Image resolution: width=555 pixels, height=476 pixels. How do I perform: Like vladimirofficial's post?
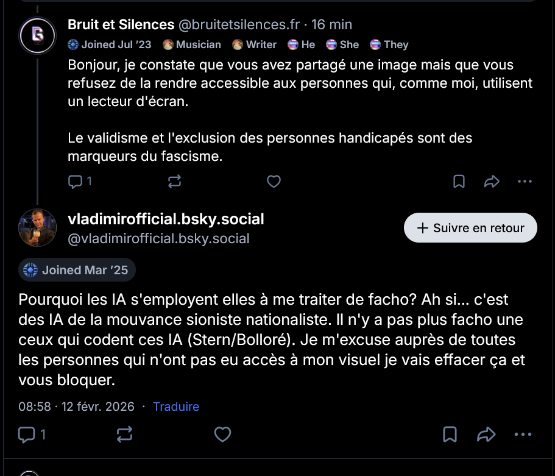223,434
